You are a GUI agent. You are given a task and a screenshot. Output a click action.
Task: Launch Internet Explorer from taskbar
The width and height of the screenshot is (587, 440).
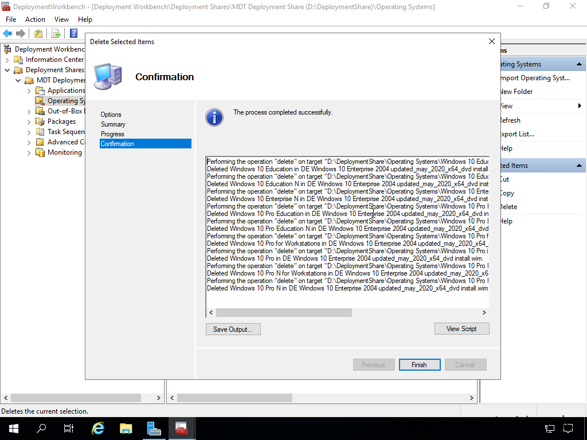97,429
